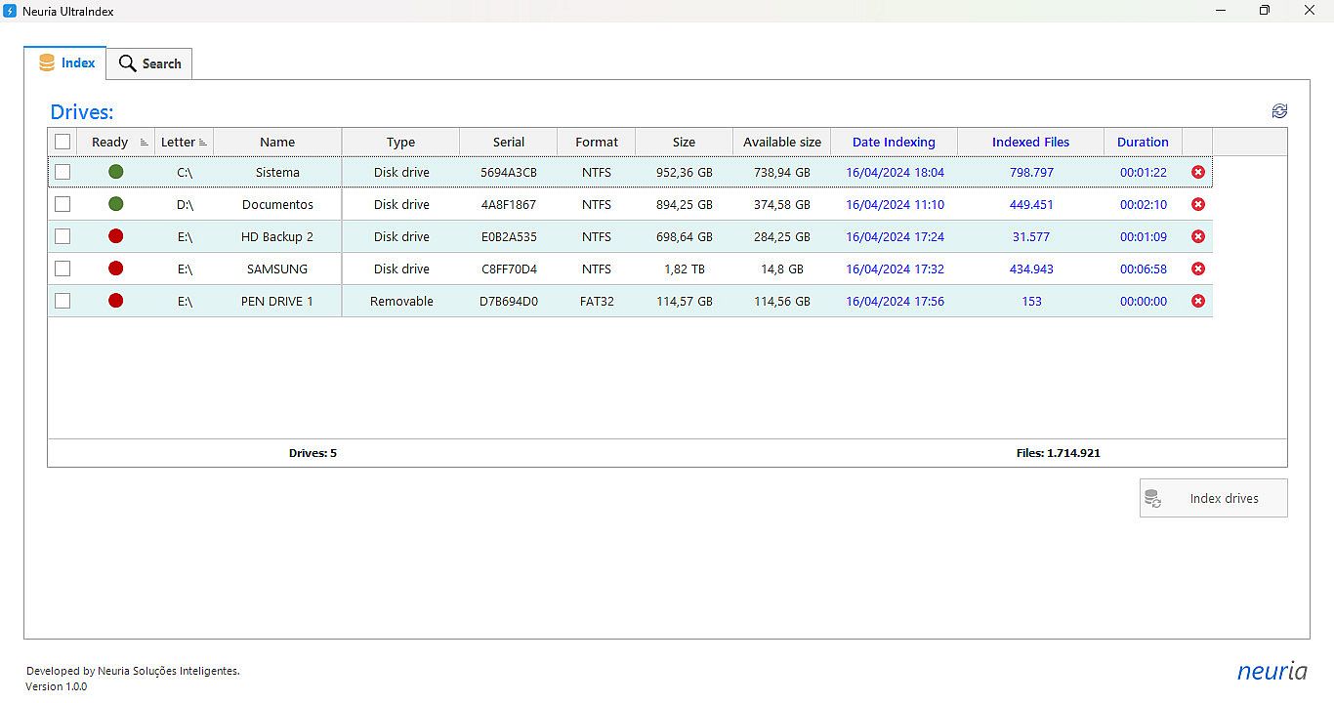Remove PEN DRIVE 1 from list
This screenshot has width=1334, height=703.
pyautogui.click(x=1198, y=301)
